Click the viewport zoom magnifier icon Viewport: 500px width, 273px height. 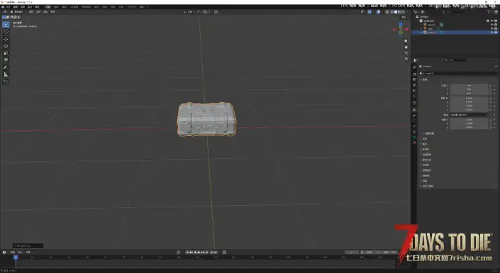click(x=406, y=41)
